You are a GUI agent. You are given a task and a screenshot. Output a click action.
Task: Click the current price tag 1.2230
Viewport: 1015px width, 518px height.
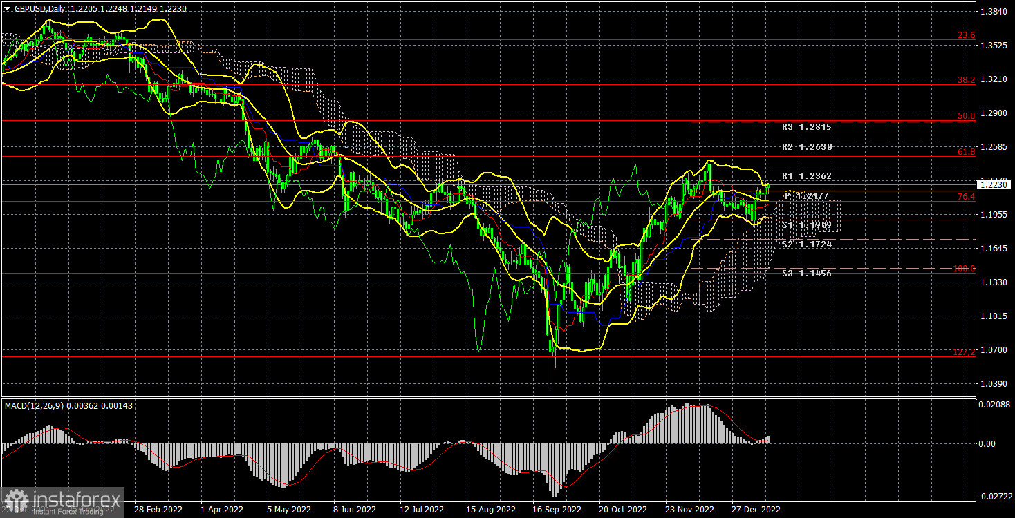click(x=994, y=184)
